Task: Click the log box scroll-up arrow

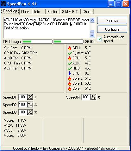Action: (x=92, y=20)
